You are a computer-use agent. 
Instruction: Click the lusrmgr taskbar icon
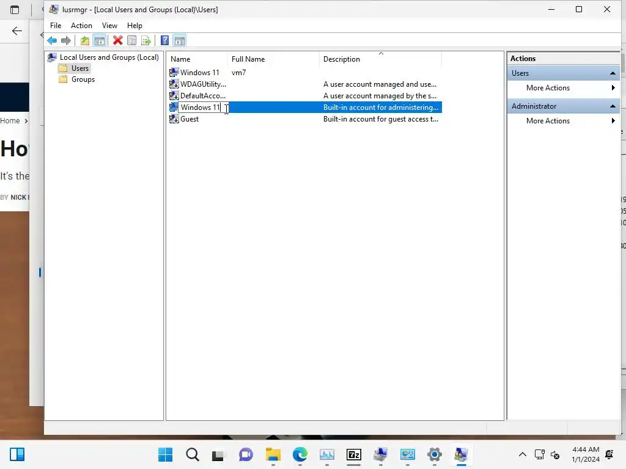461,454
